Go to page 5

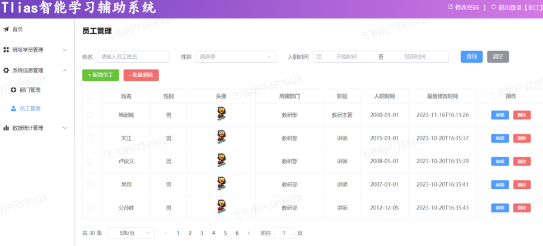point(225,233)
